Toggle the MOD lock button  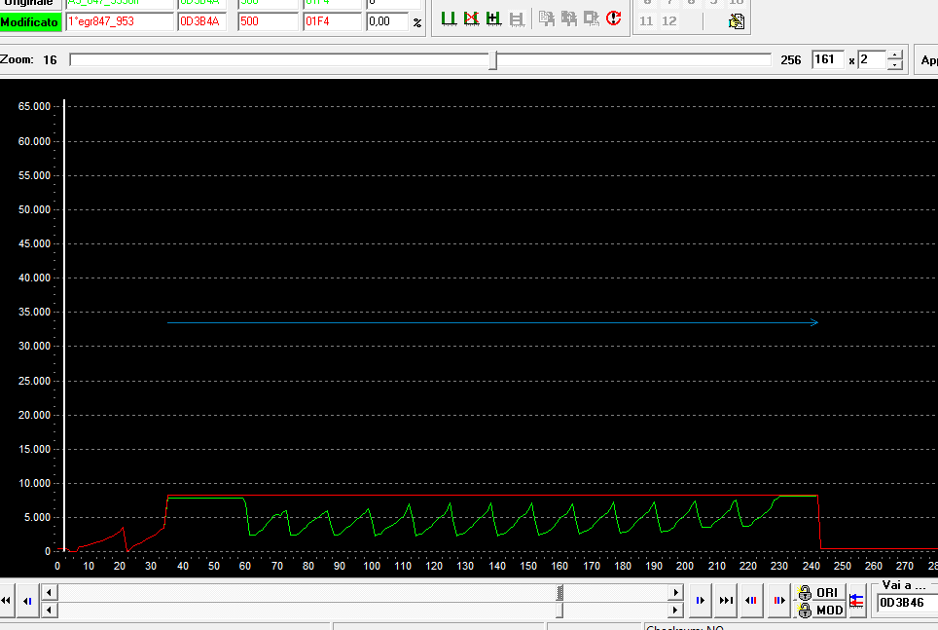pyautogui.click(x=818, y=611)
